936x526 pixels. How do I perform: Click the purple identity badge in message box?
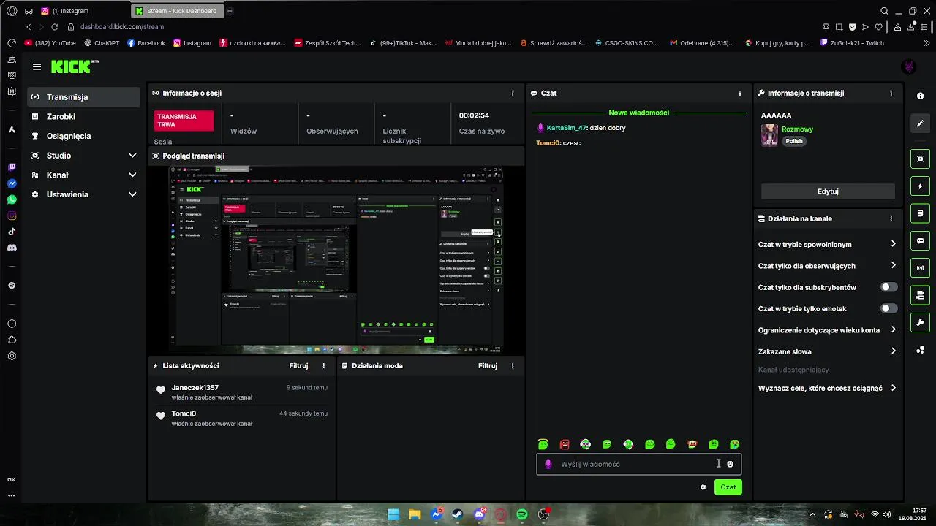tap(548, 464)
